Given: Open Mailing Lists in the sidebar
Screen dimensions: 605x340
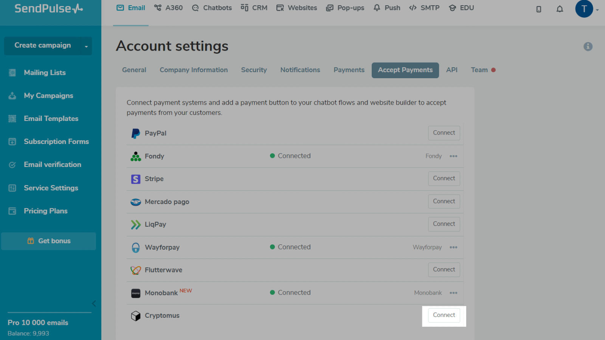Looking at the screenshot, I should (x=45, y=73).
